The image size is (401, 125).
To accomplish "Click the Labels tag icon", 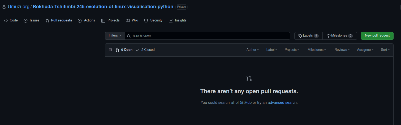I will click(x=300, y=36).
